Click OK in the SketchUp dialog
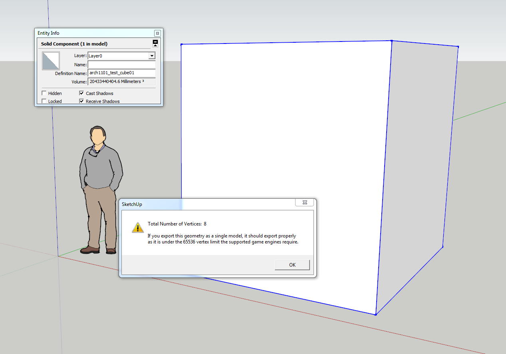Screen dimensions: 506x354 click(x=292, y=265)
